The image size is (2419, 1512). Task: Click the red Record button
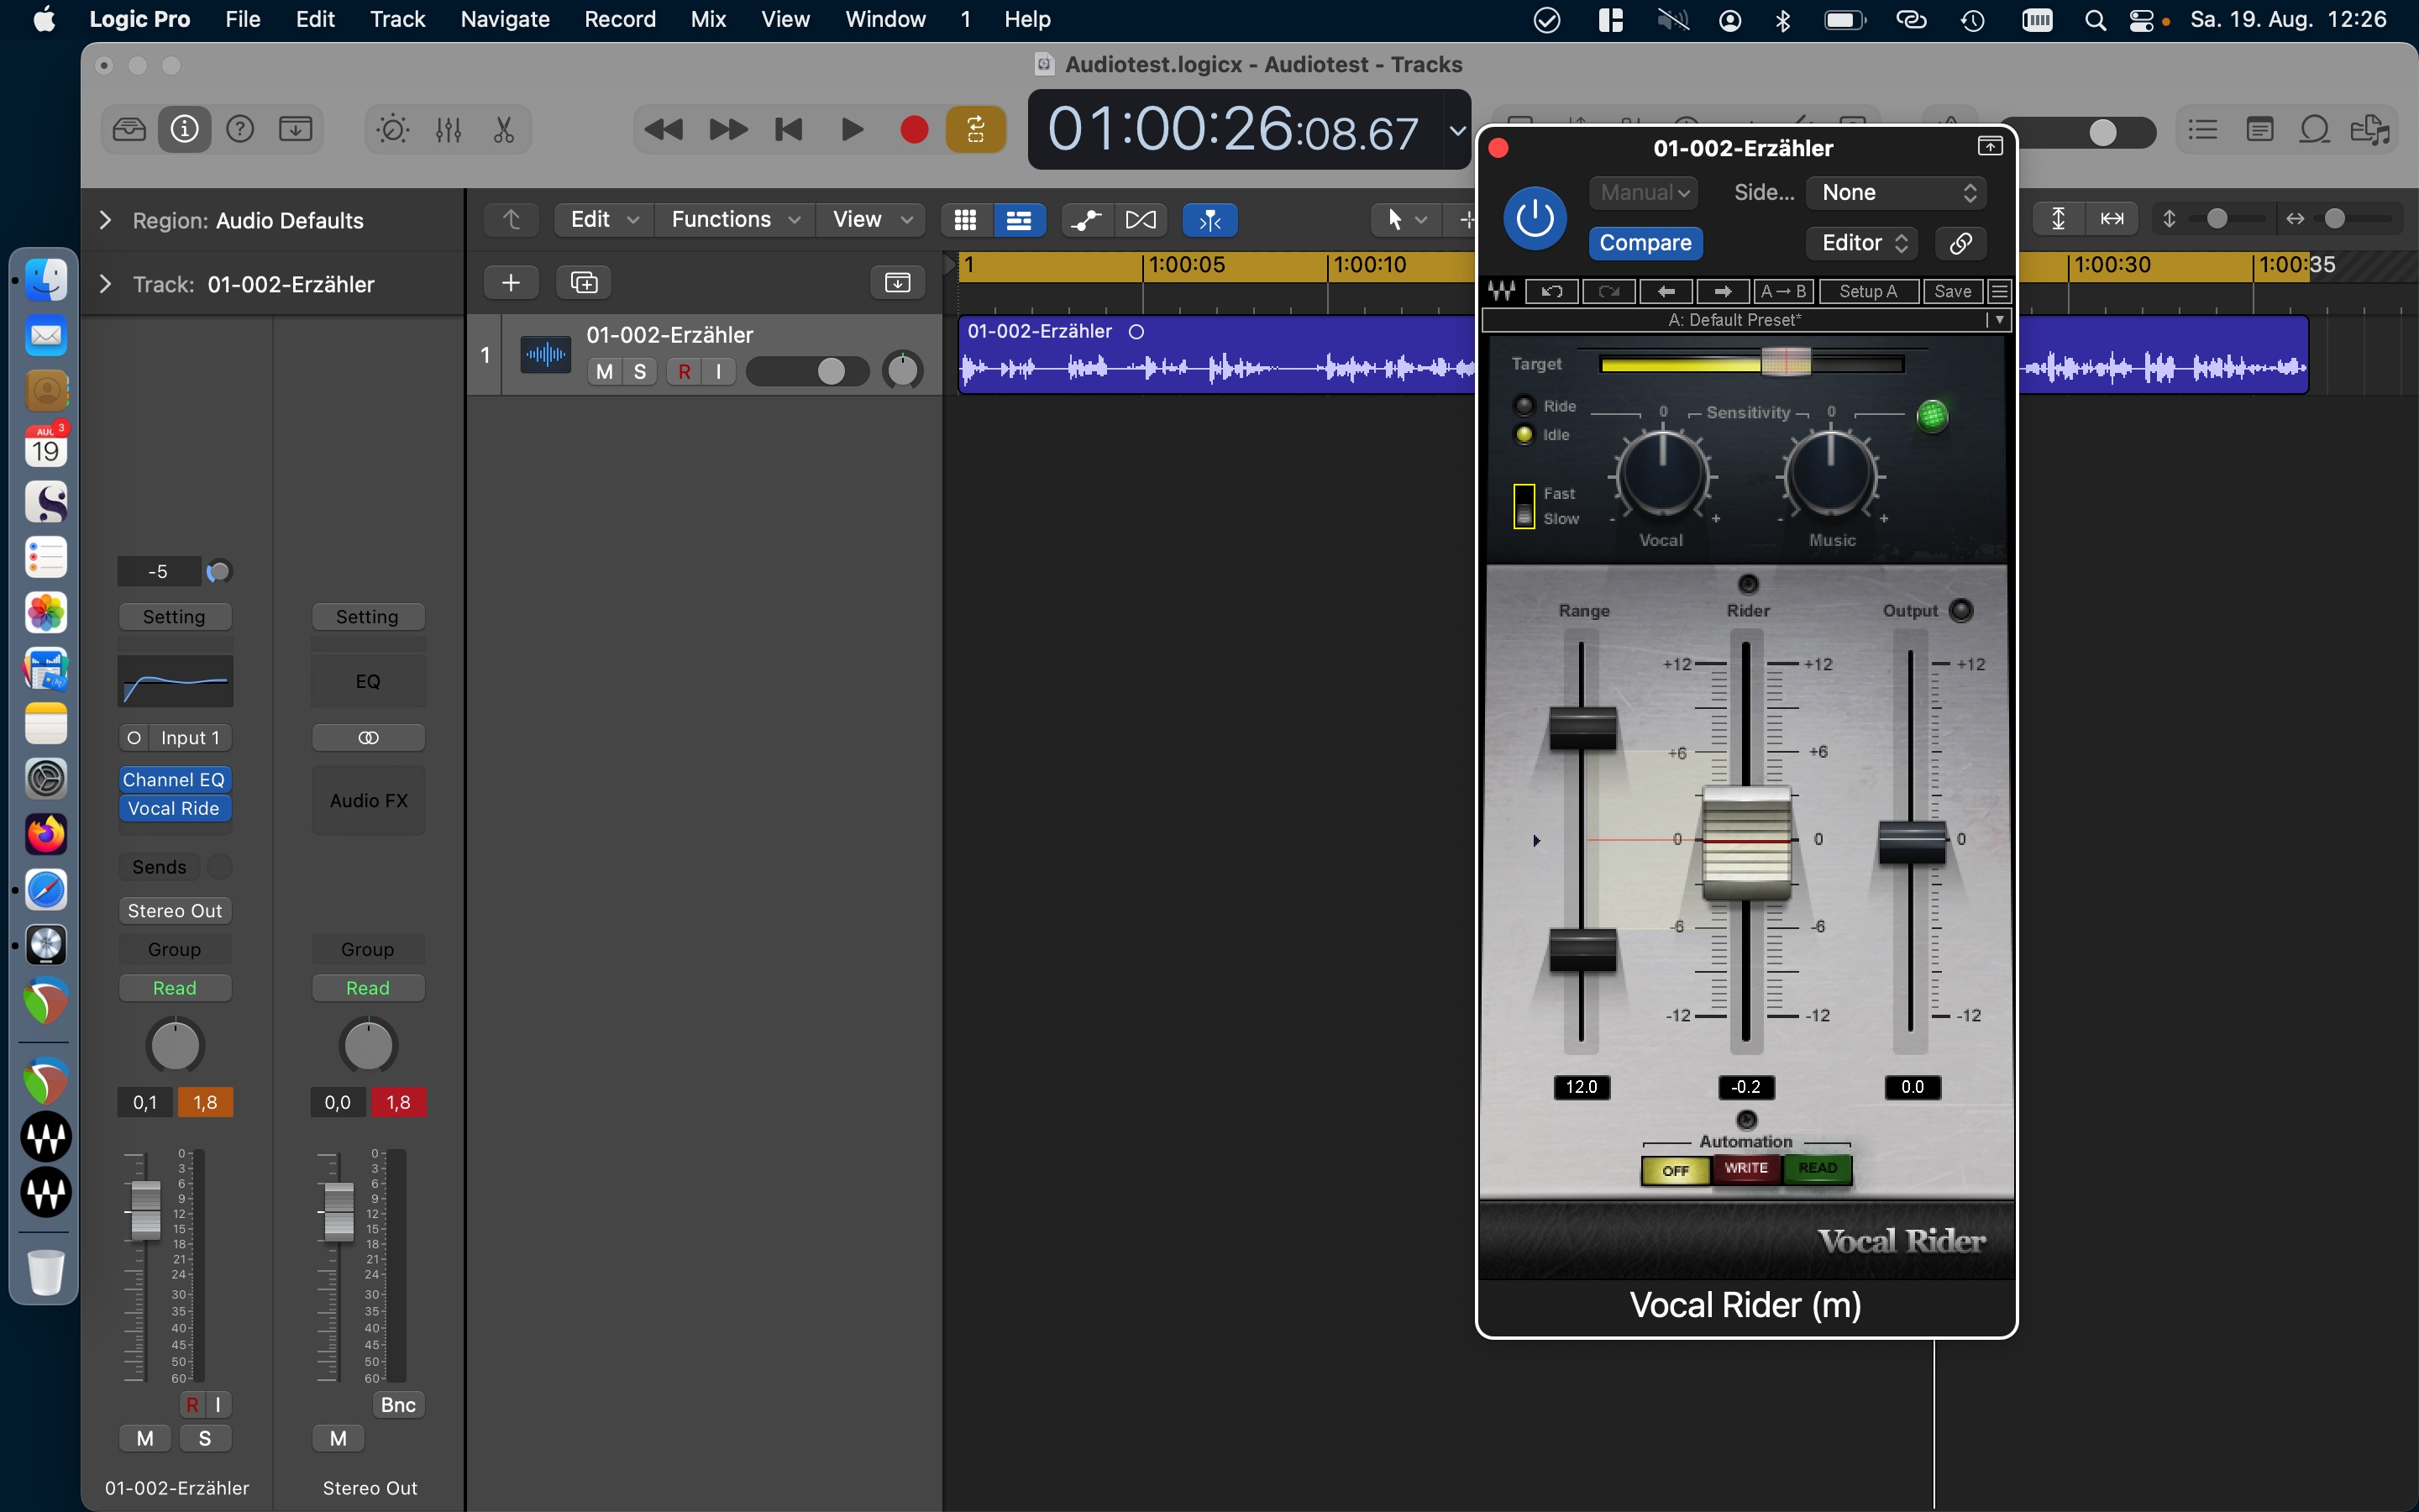pos(914,130)
